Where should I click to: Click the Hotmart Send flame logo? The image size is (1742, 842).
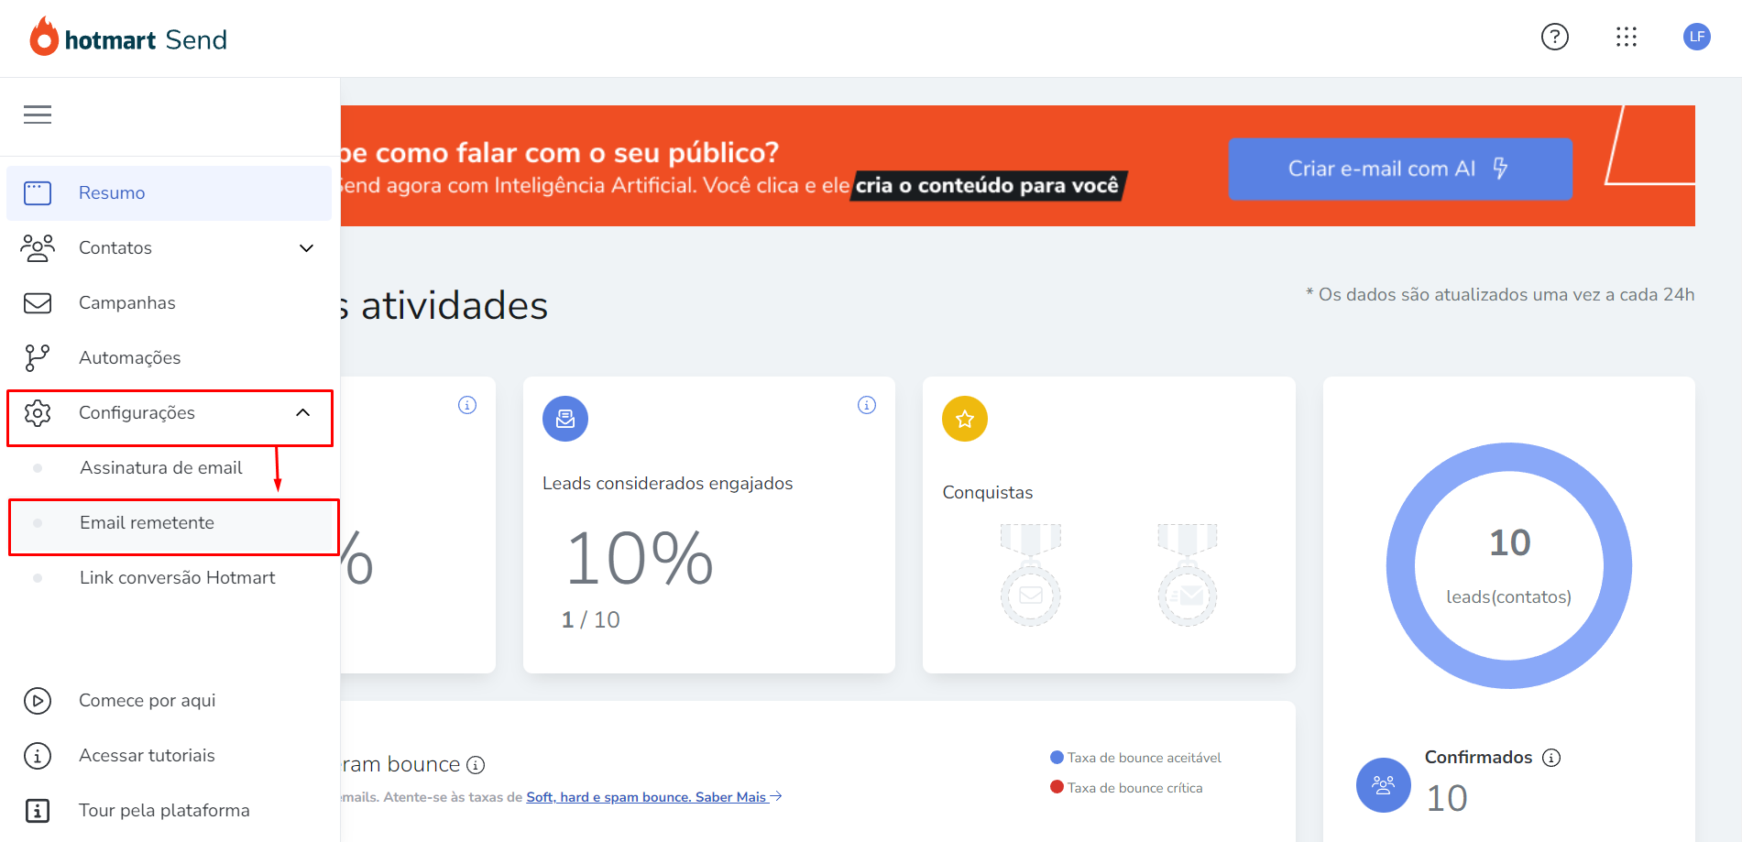coord(44,38)
